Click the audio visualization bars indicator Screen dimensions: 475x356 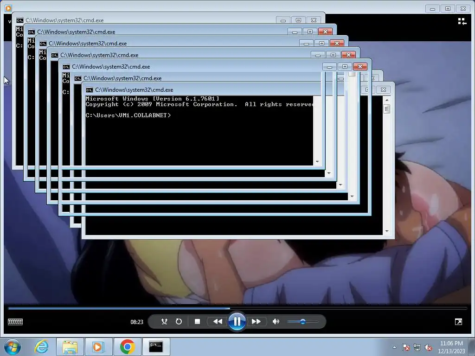pyautogui.click(x=15, y=322)
